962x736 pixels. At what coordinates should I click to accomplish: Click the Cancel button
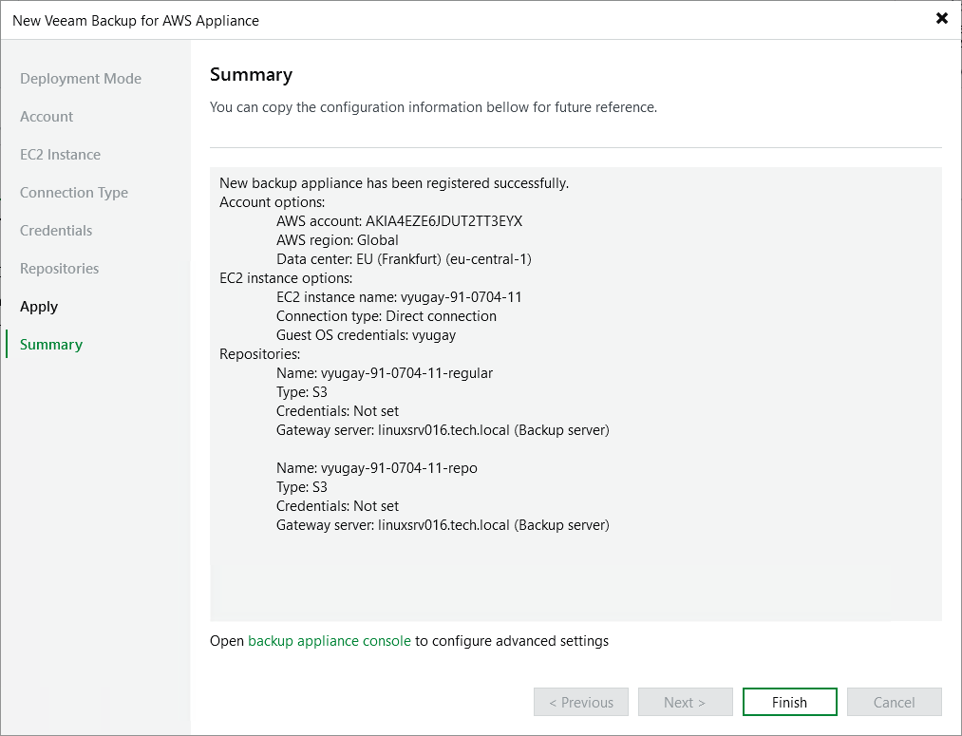pos(893,702)
